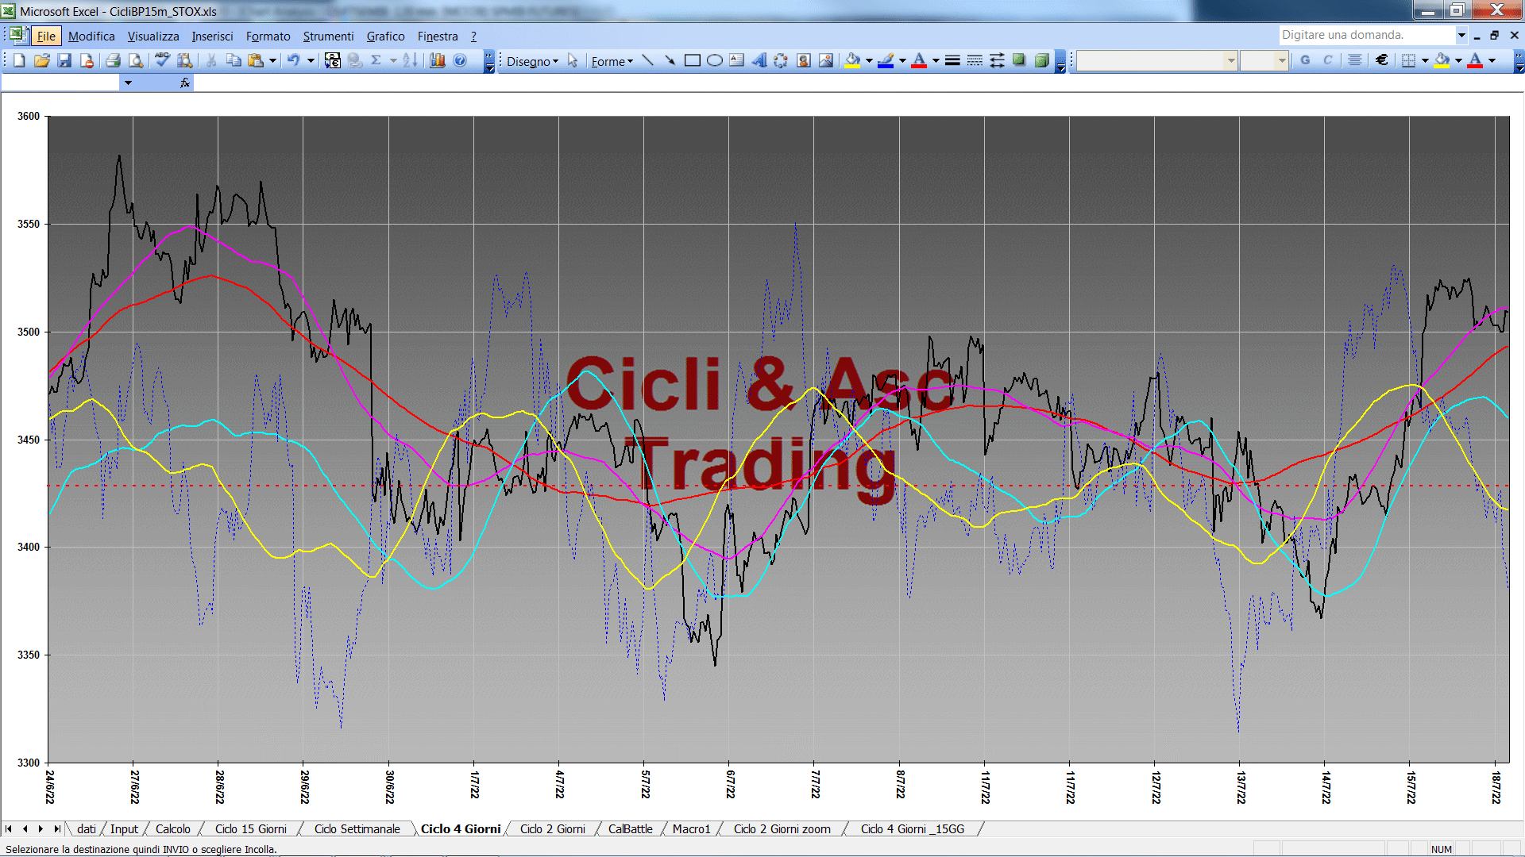Undo the last action
The height and width of the screenshot is (857, 1525).
tap(293, 60)
